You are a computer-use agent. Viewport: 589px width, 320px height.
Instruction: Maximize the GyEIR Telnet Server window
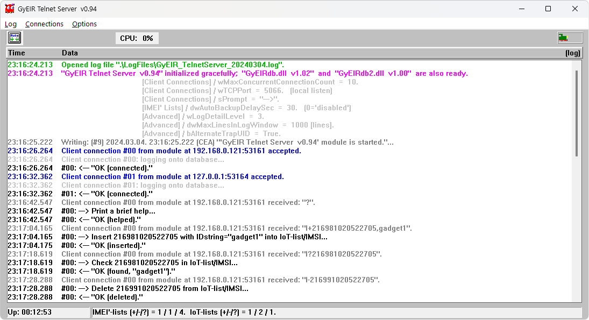click(548, 9)
